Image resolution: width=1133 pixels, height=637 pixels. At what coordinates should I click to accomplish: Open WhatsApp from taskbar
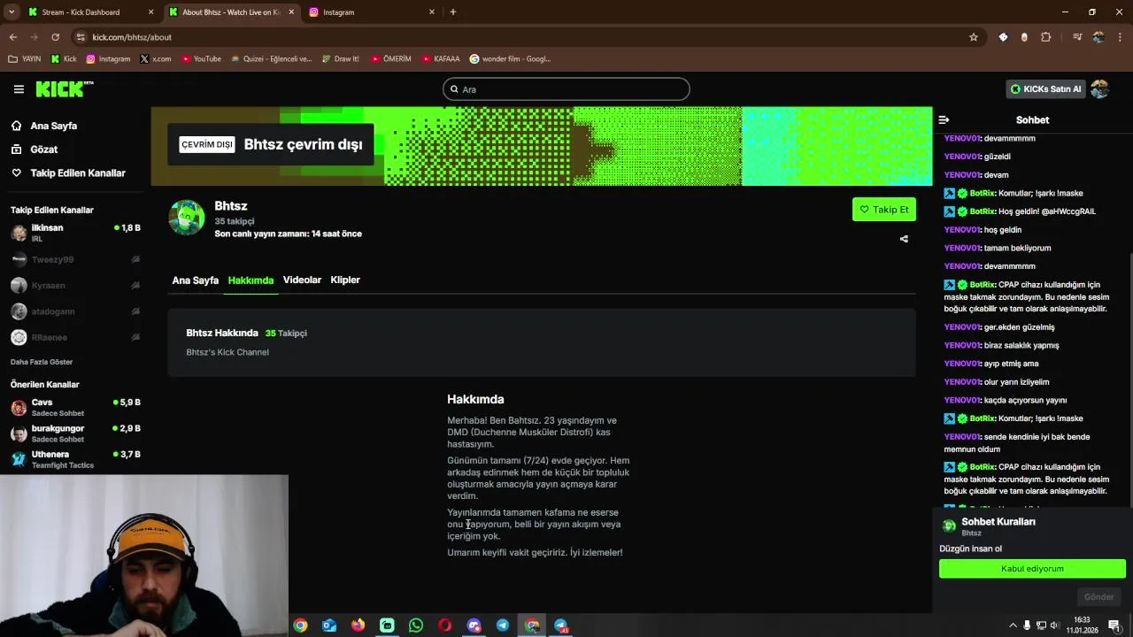pyautogui.click(x=416, y=625)
